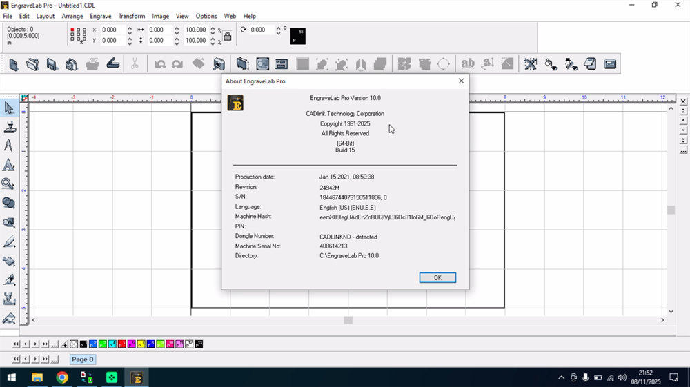Image resolution: width=690 pixels, height=387 pixels.
Task: Select the compass measure tool
Action: [x=9, y=146]
